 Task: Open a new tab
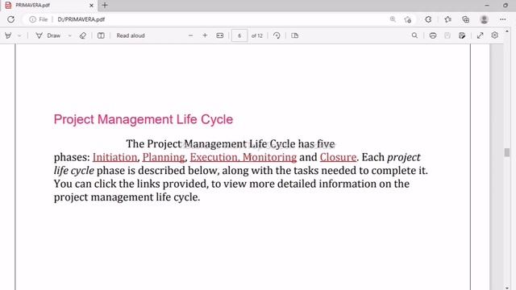pyautogui.click(x=105, y=6)
